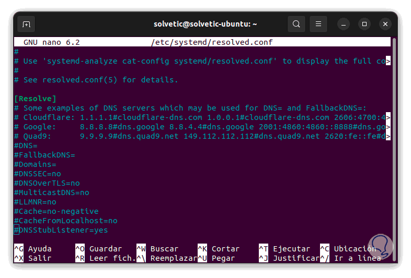The height and width of the screenshot is (278, 411).
Task: Click the ^X Salir shortcut
Action: click(x=33, y=258)
